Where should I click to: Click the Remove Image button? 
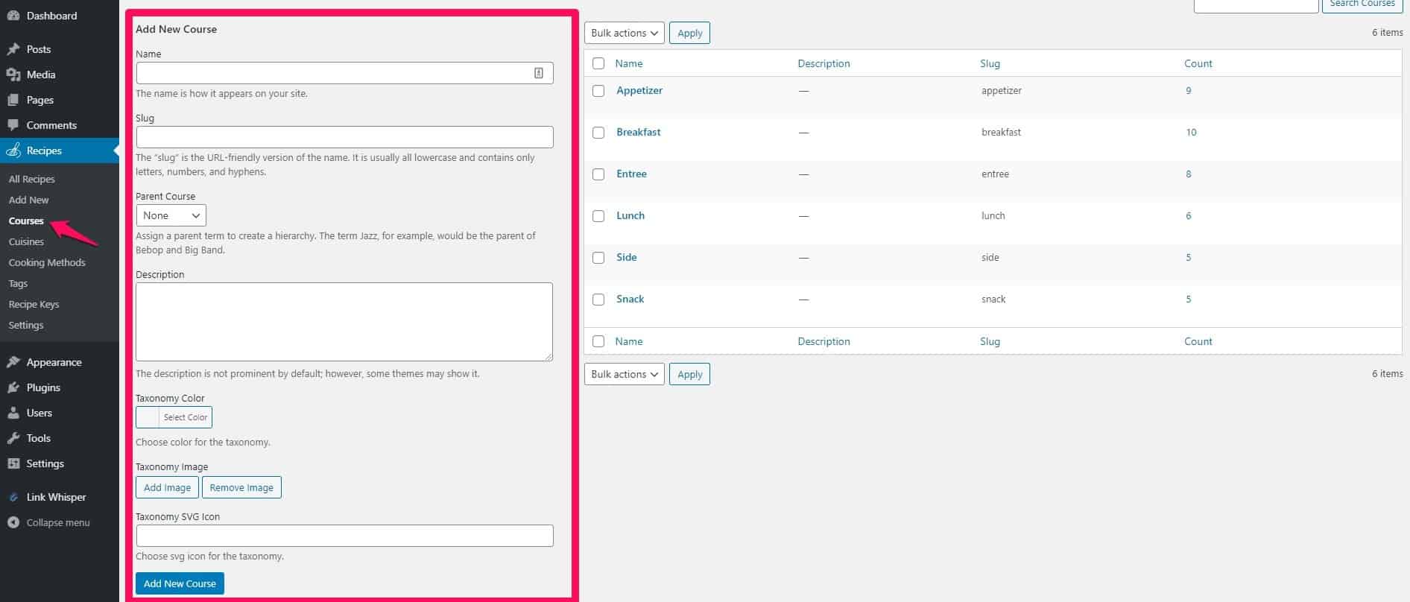(241, 487)
